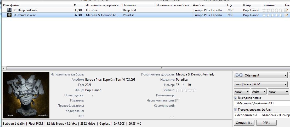Edit the rename pattern field

coord(262,115)
